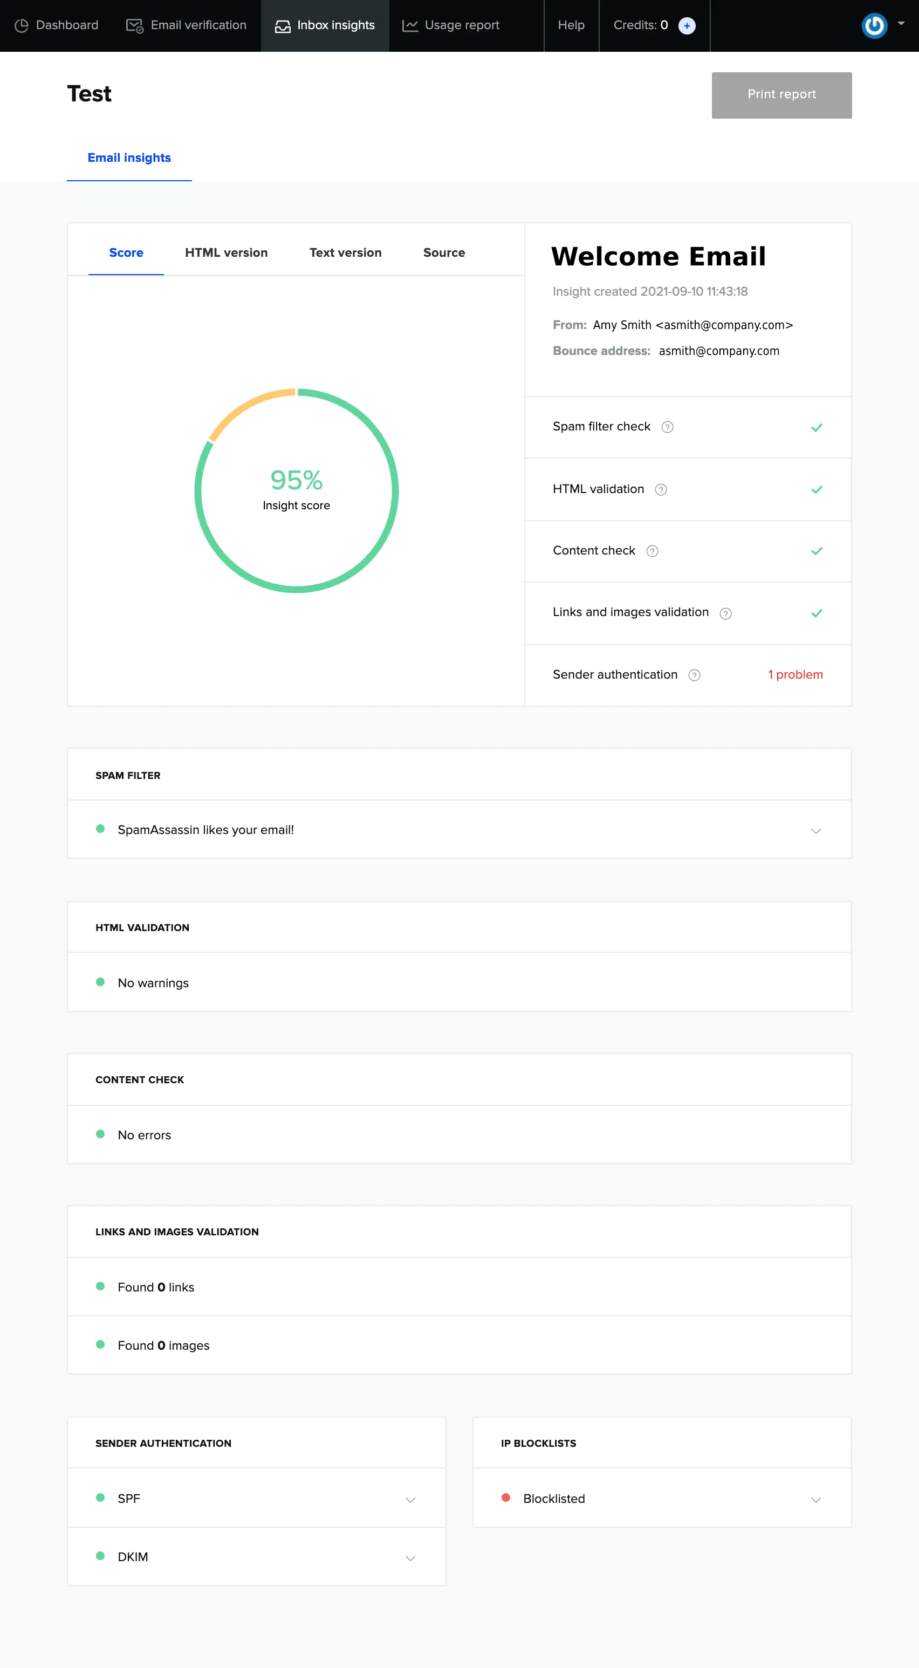Expand the Blocklisted IP details
Viewport: 919px width, 1668px height.
[815, 1500]
